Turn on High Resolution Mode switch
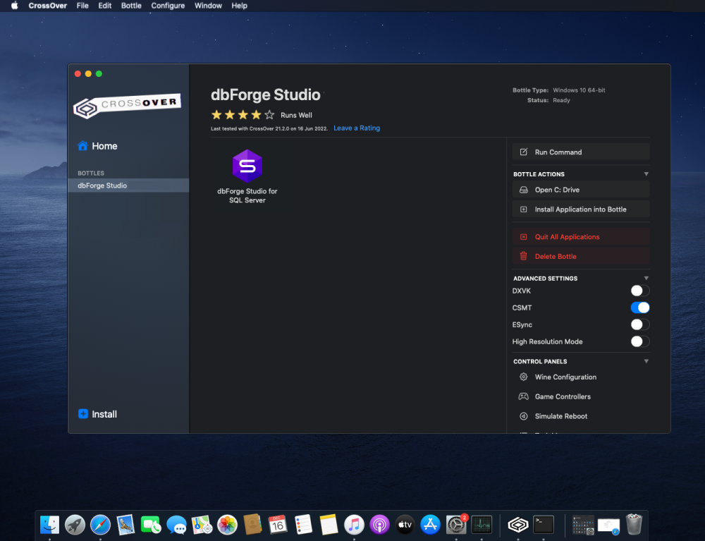Image resolution: width=705 pixels, height=541 pixels. (x=639, y=341)
